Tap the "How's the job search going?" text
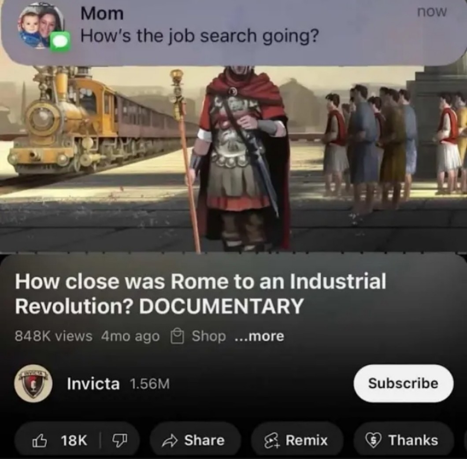This screenshot has height=459, width=467. 200,36
